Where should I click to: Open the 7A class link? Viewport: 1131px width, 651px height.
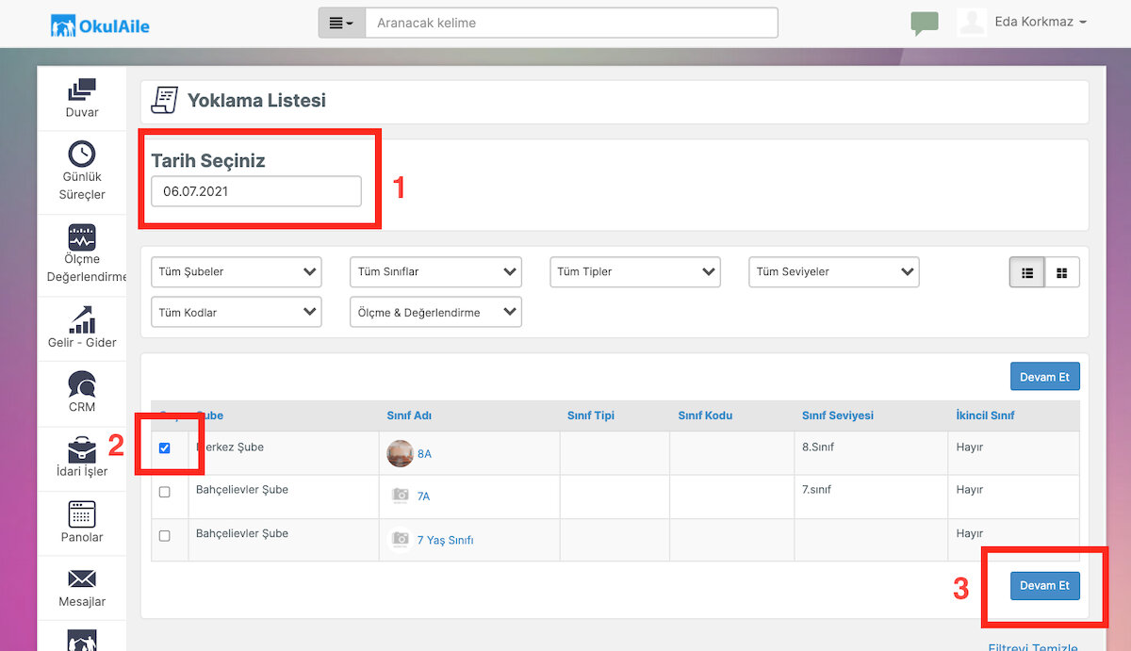(423, 496)
